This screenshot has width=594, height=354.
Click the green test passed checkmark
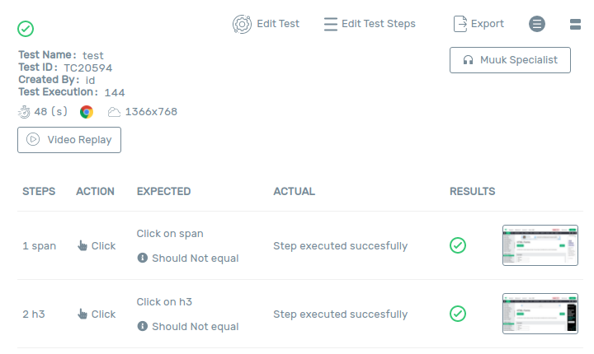(26, 29)
